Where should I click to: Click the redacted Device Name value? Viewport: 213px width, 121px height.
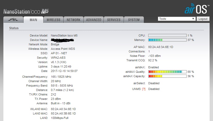tap(62, 40)
